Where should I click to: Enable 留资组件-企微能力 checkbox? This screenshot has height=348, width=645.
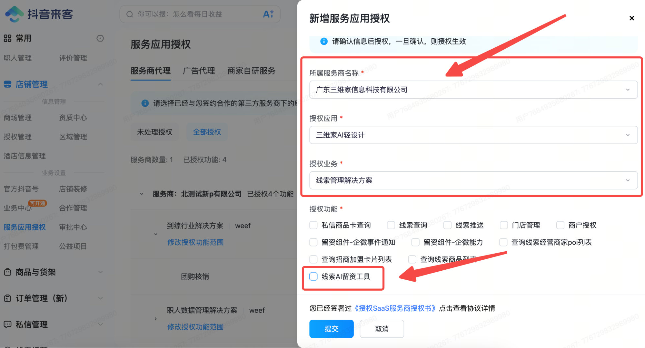point(415,242)
